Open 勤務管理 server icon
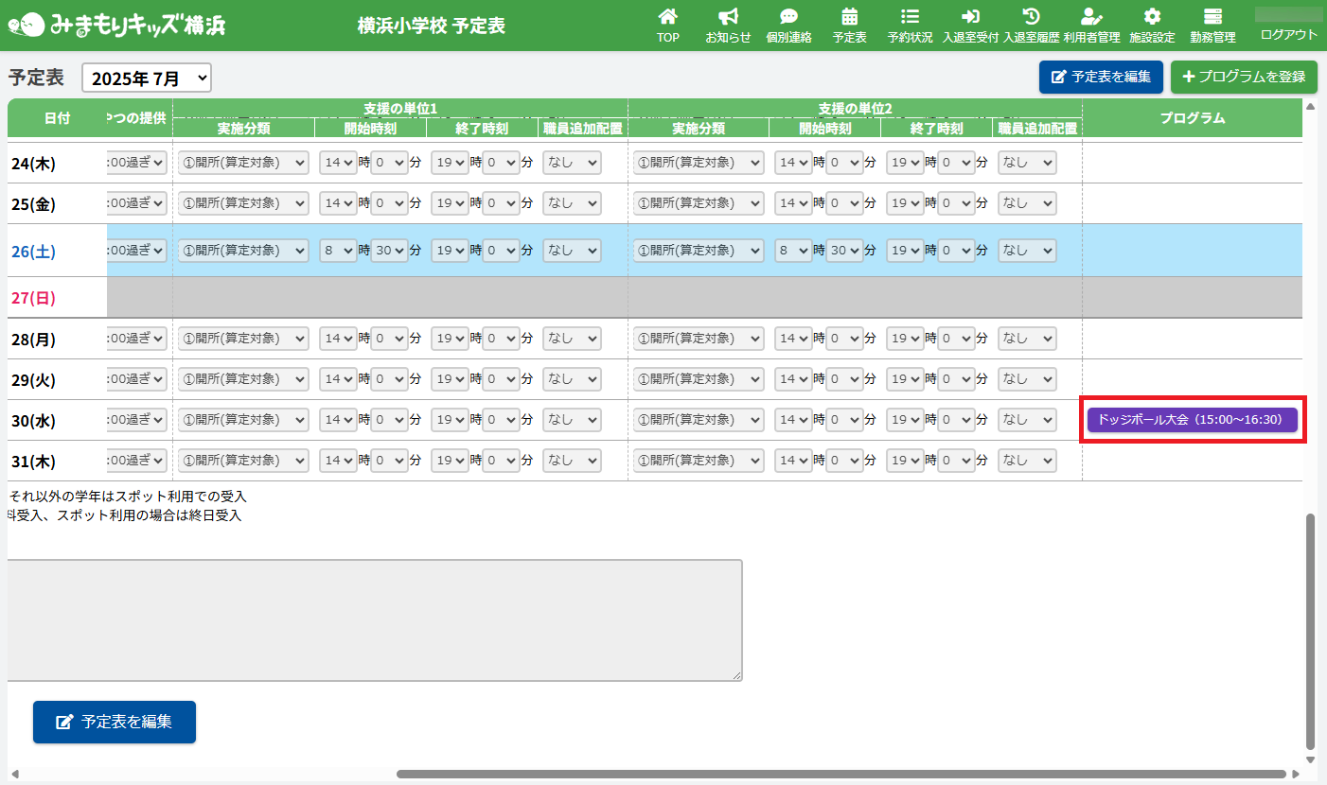1327x785 pixels. 1212,17
